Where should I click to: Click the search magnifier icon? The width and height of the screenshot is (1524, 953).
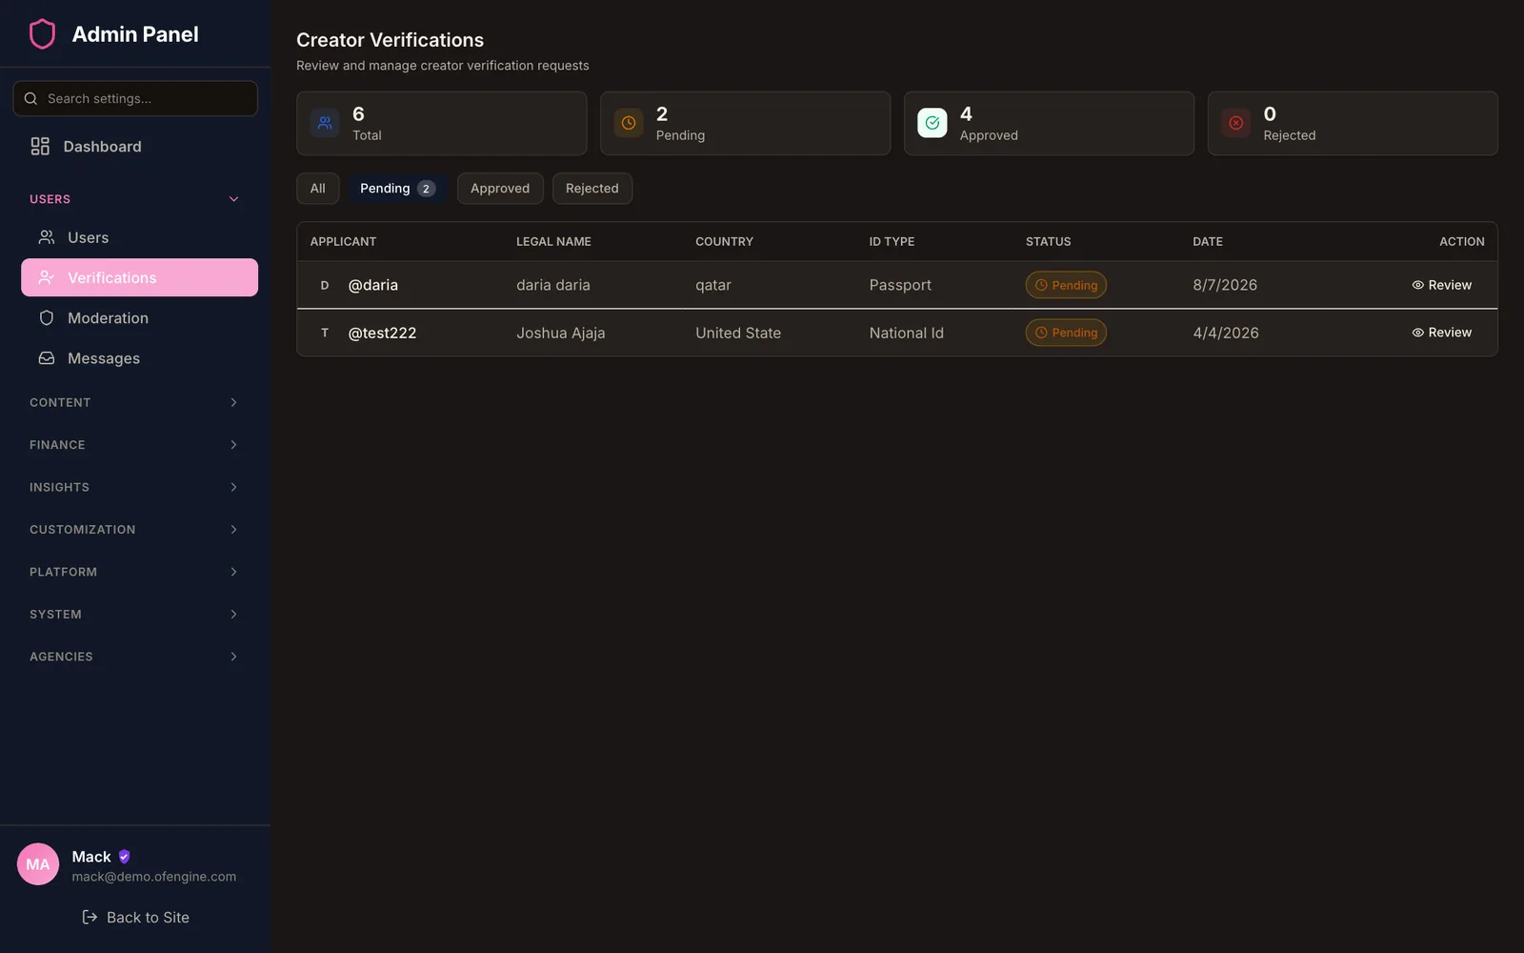(30, 98)
